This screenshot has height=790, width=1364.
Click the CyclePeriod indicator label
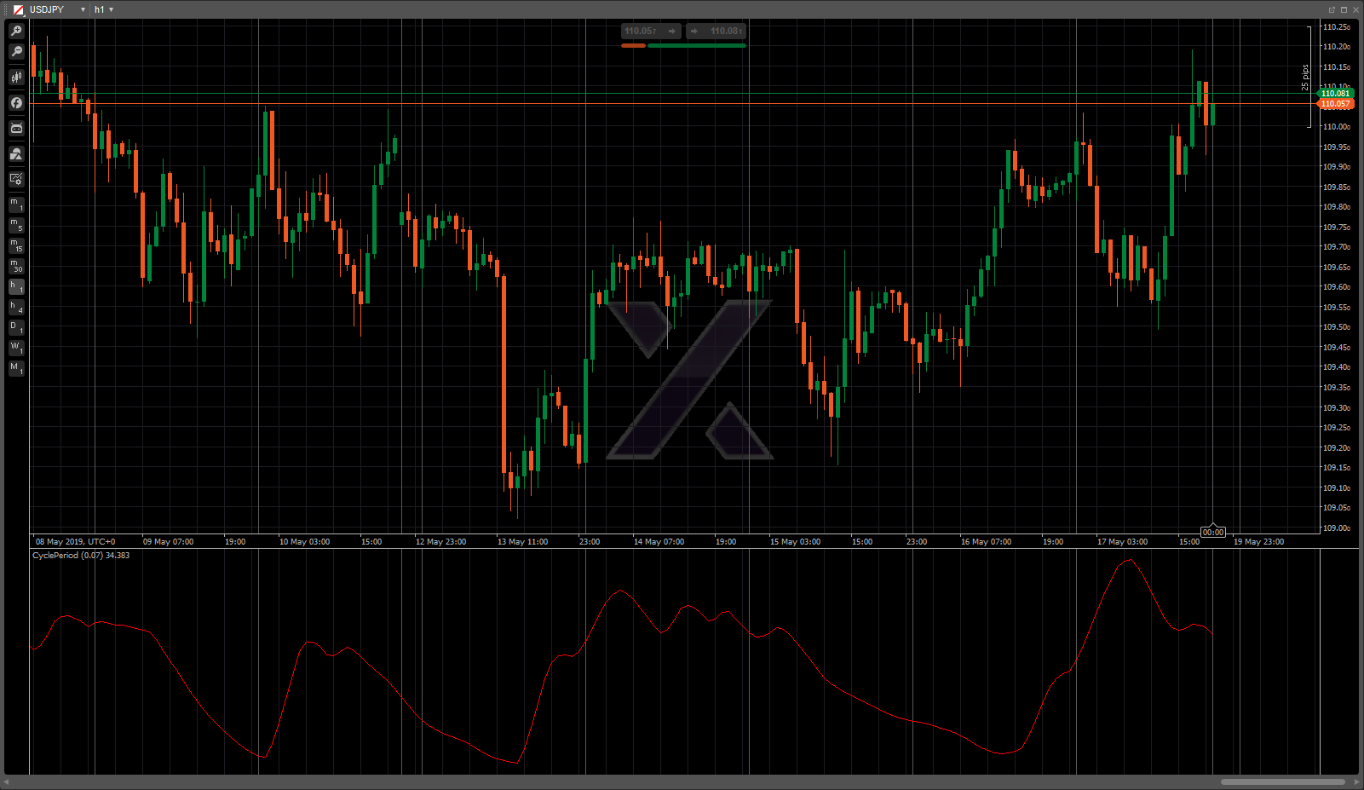pyautogui.click(x=80, y=556)
